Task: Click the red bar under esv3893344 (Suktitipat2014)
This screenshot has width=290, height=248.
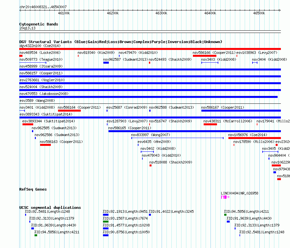Action: (28, 124)
